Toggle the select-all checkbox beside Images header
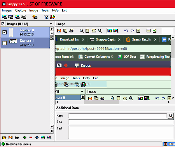Image resolution: width=175 pixels, height=147 pixels. click(x=3, y=24)
